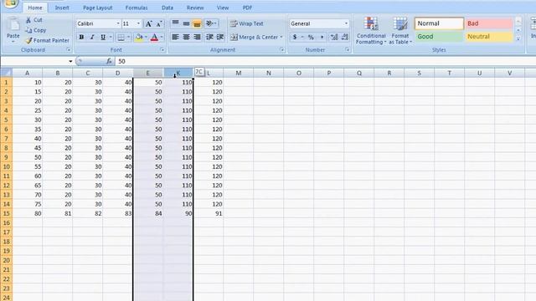The image size is (536, 301).
Task: Decrease font size with Shrink Font
Action: point(159,23)
